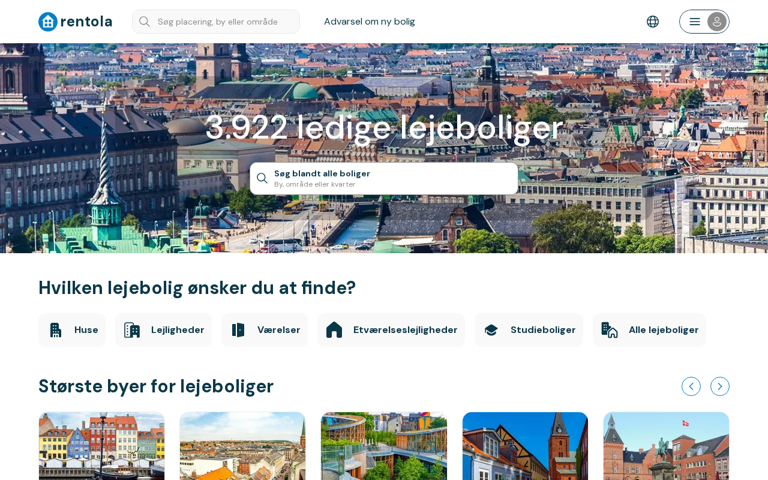
Task: Open Advarsel om ny bolig link
Action: point(370,22)
